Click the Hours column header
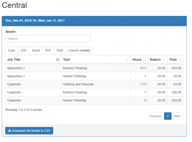This screenshot has height=142, width=192. [x=139, y=59]
